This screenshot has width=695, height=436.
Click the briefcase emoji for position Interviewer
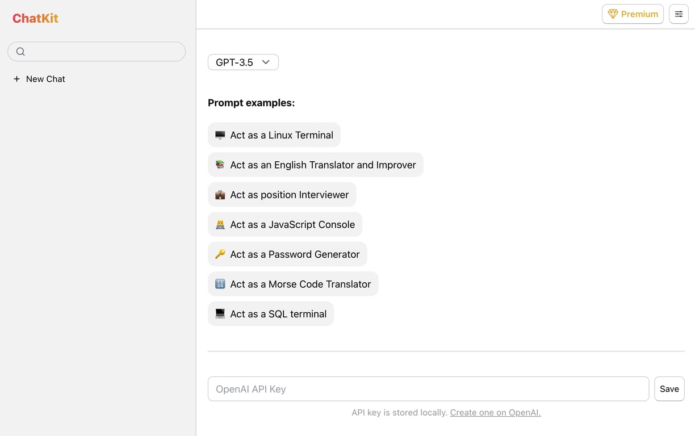pos(220,195)
